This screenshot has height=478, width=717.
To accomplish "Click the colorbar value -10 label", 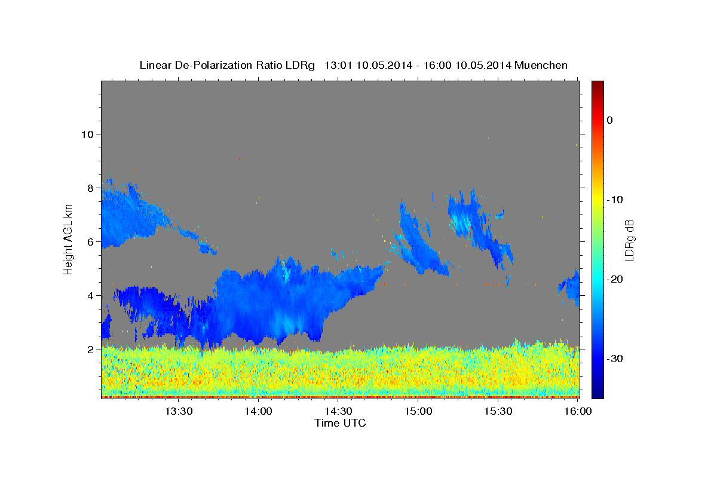I will pyautogui.click(x=615, y=200).
